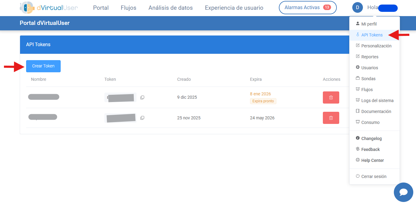Select Sondas menu entry
The image size is (416, 205).
pyautogui.click(x=374, y=79)
